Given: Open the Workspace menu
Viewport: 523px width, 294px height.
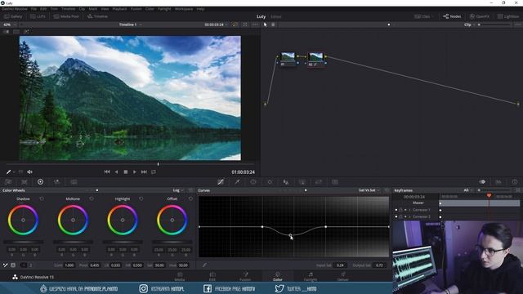Looking at the screenshot, I should coord(184,9).
